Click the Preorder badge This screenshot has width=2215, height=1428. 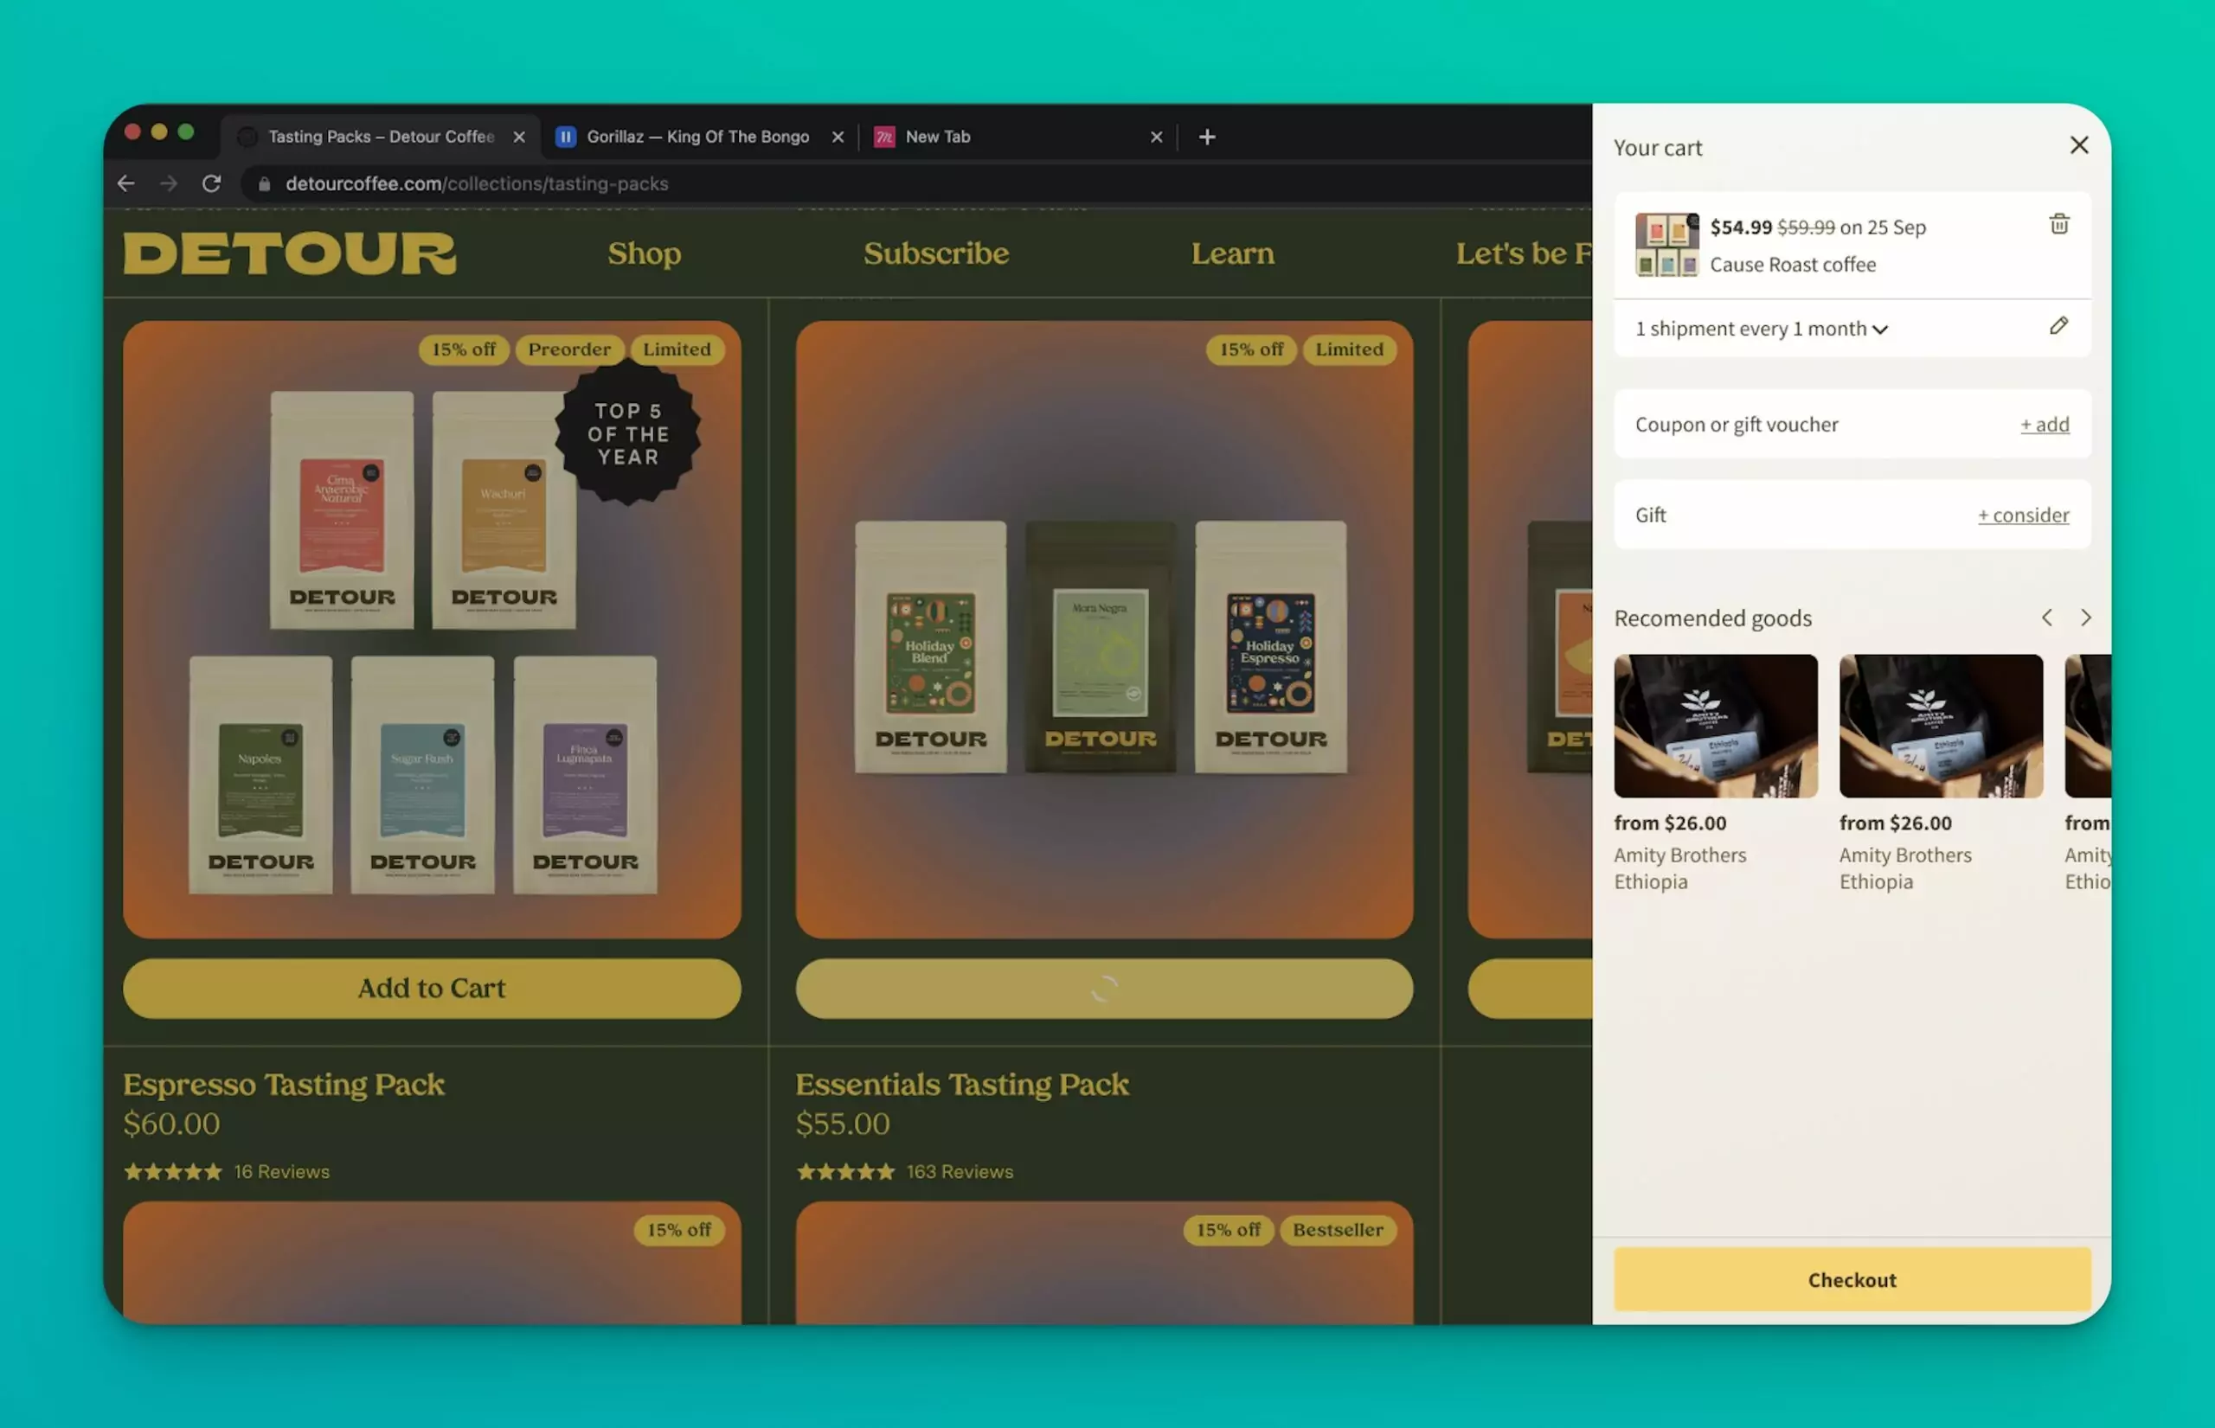pos(569,349)
